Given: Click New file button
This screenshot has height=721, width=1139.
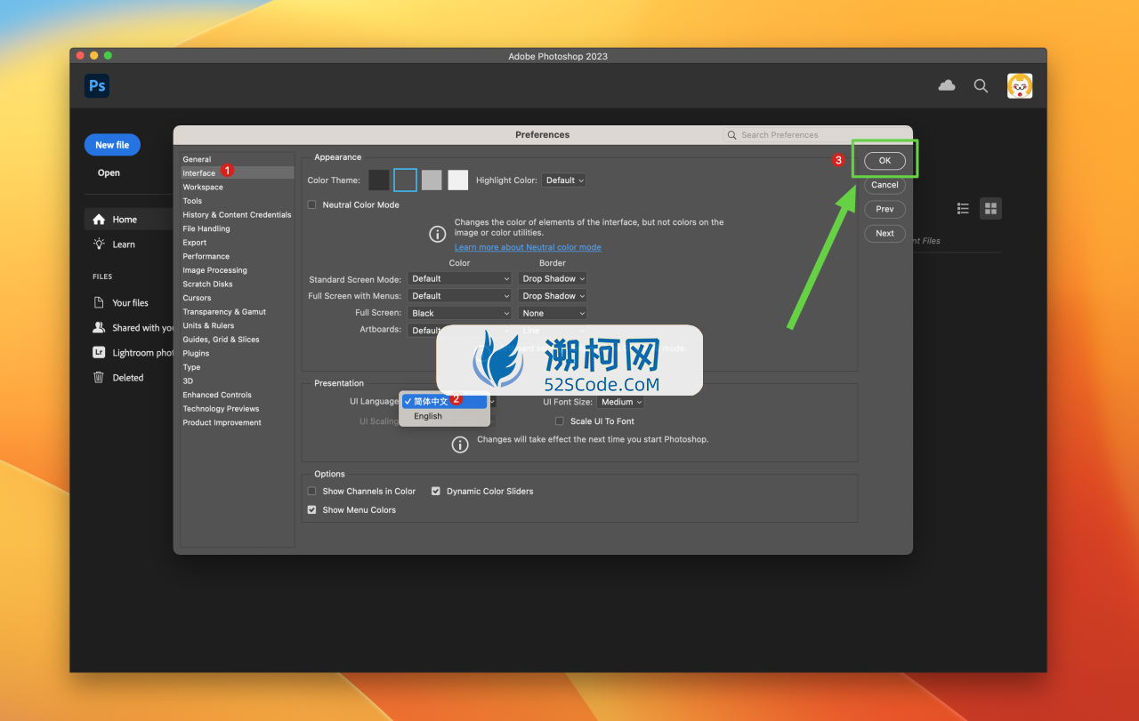Looking at the screenshot, I should [112, 145].
